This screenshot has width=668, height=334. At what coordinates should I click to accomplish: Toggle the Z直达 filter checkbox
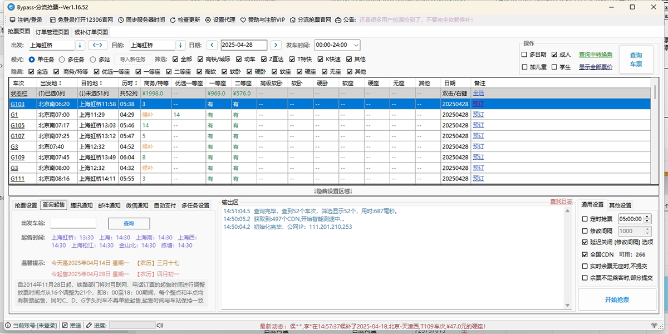click(x=263, y=59)
